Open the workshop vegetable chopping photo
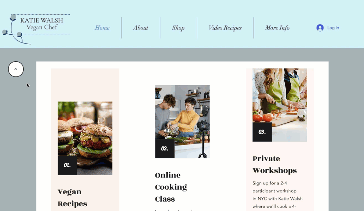364x211 pixels. click(x=280, y=105)
